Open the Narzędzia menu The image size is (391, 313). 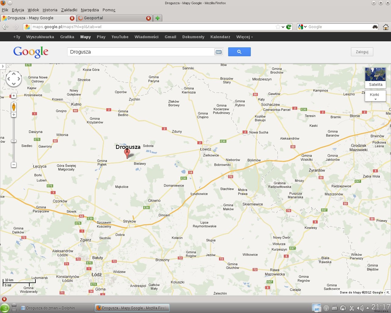[90, 10]
